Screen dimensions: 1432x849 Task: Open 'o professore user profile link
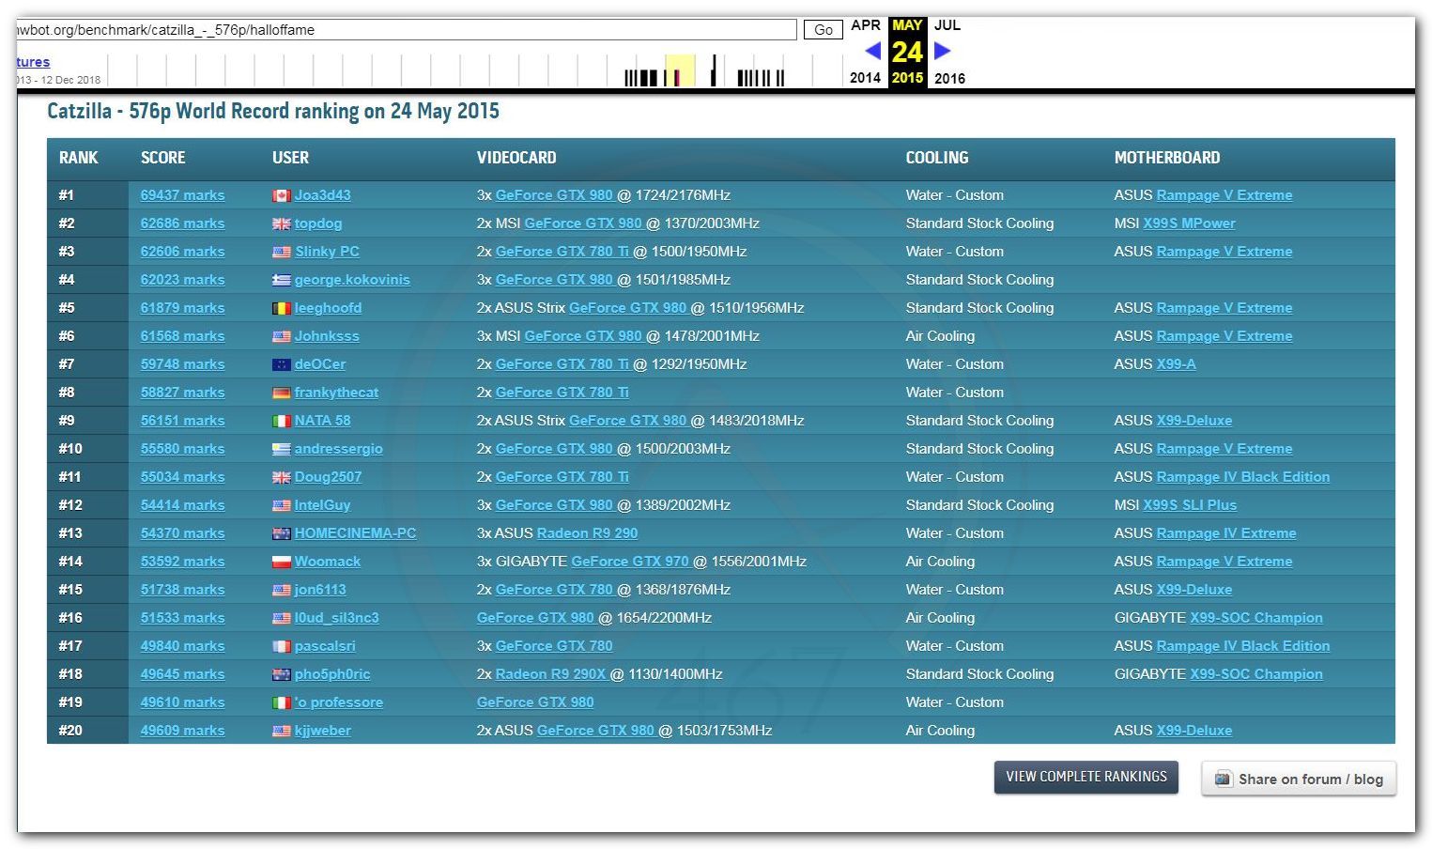coord(339,702)
